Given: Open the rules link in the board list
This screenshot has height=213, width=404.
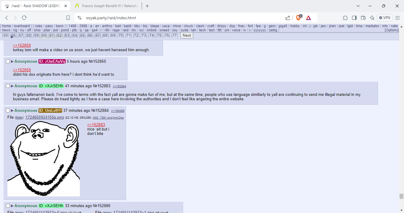Looking at the screenshot, I should tap(38, 26).
